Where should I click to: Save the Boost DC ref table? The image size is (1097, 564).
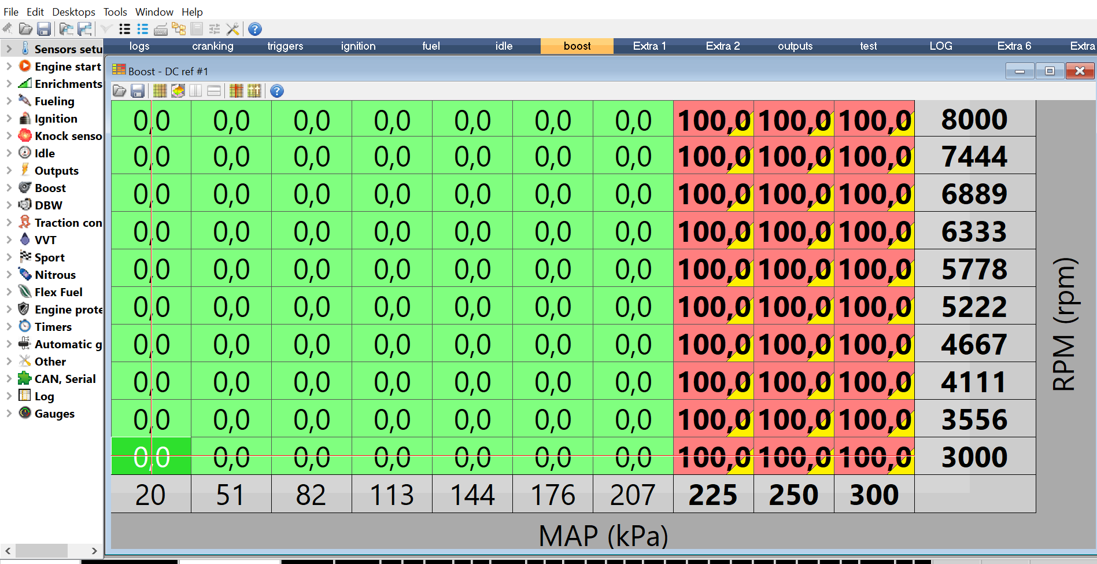138,91
